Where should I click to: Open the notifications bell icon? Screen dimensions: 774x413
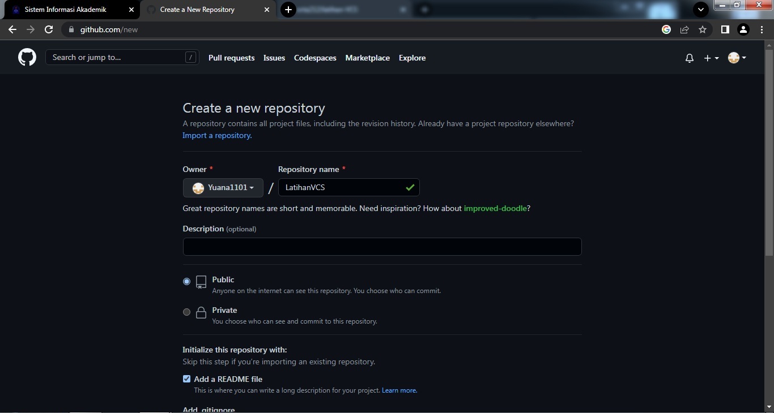pyautogui.click(x=689, y=58)
